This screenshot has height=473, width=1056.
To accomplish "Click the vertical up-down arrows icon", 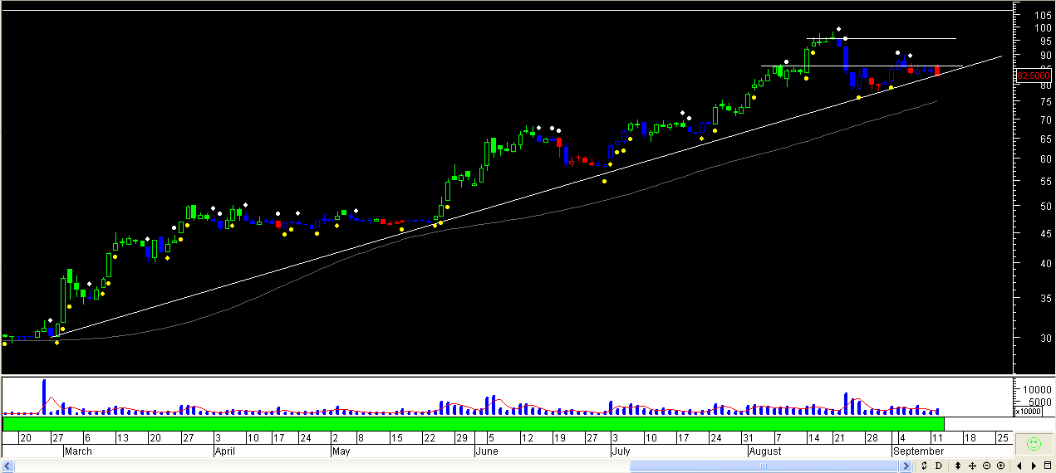I will pyautogui.click(x=958, y=466).
